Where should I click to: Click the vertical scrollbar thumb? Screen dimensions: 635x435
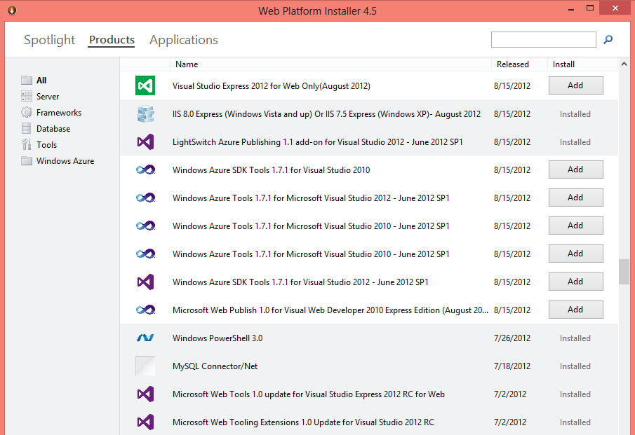pyautogui.click(x=624, y=272)
